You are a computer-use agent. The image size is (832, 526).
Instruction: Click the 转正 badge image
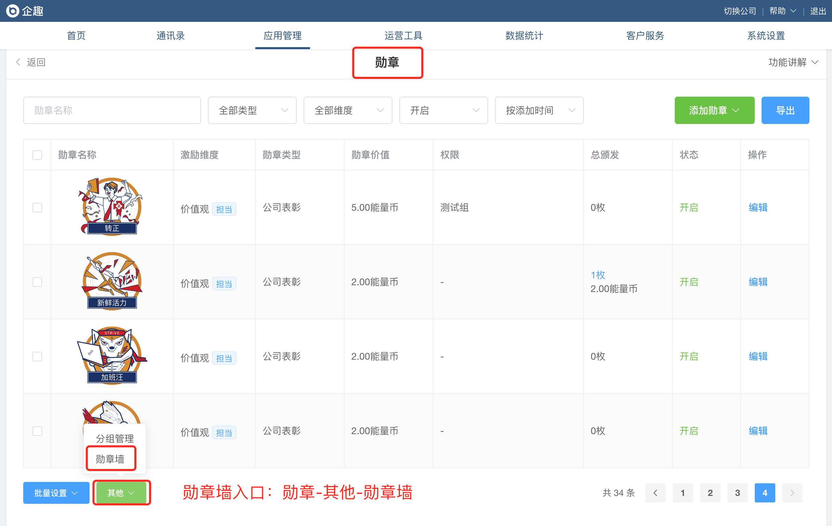(x=111, y=206)
